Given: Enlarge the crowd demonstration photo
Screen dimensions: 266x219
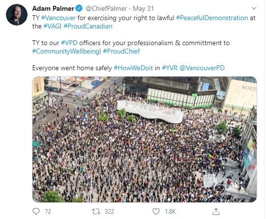Looking at the screenshot, I should [145, 139].
